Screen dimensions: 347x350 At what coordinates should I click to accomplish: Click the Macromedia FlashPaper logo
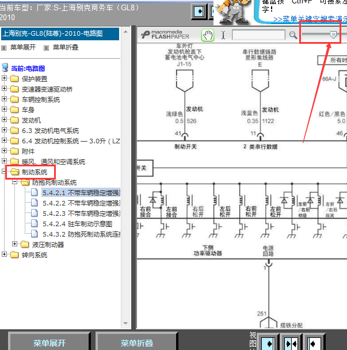point(165,35)
